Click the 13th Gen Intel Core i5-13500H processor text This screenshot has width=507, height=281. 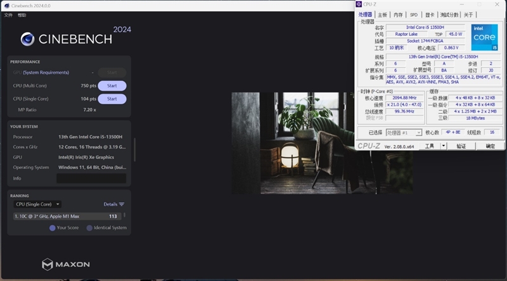click(90, 137)
